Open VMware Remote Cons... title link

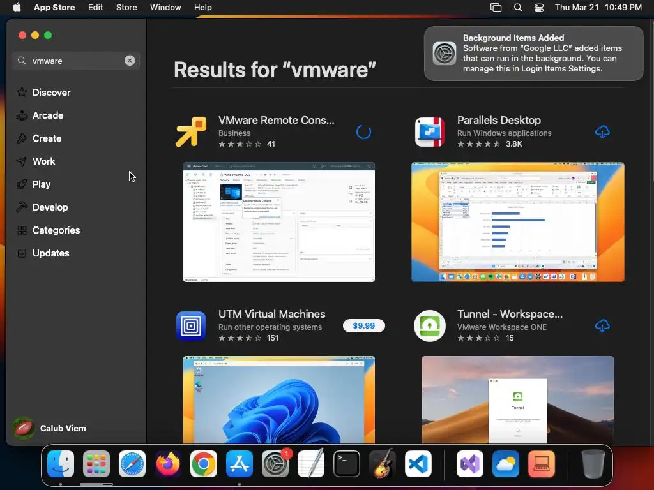(x=276, y=120)
